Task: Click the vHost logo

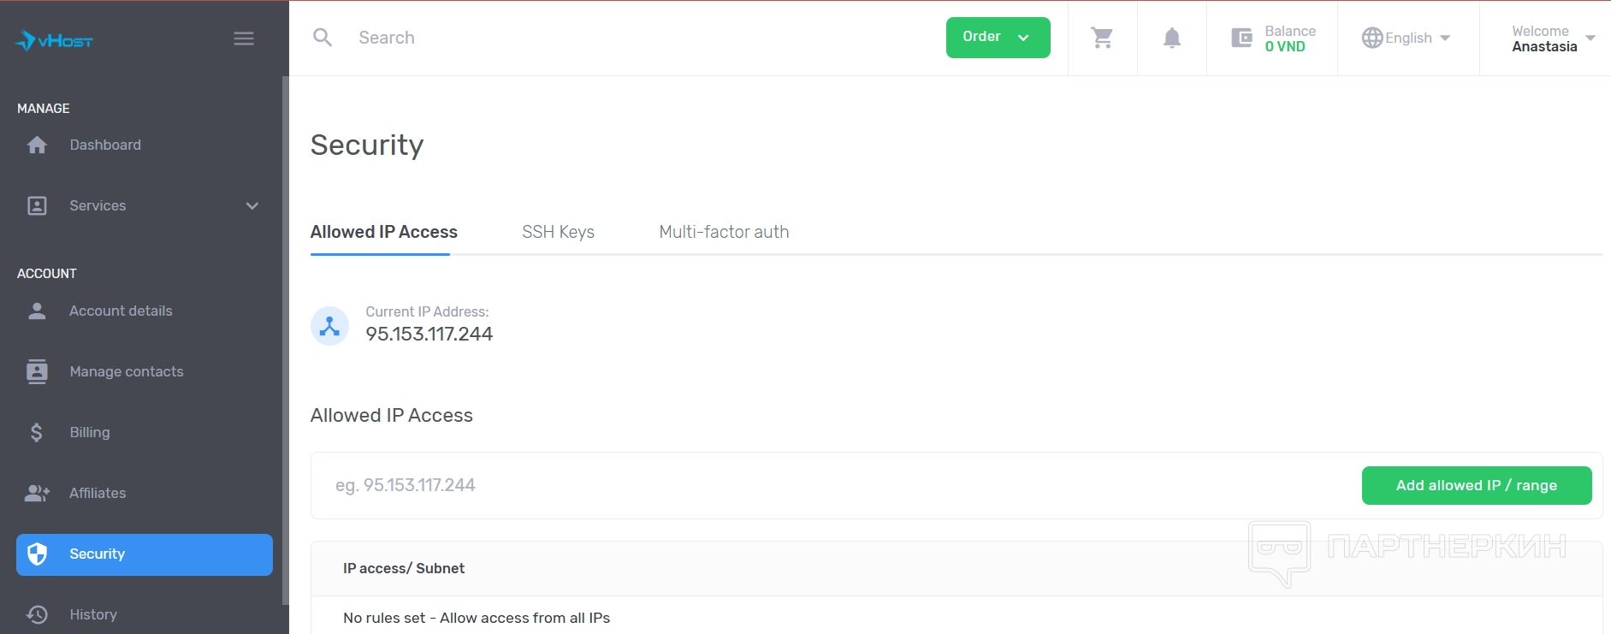Action: point(54,40)
